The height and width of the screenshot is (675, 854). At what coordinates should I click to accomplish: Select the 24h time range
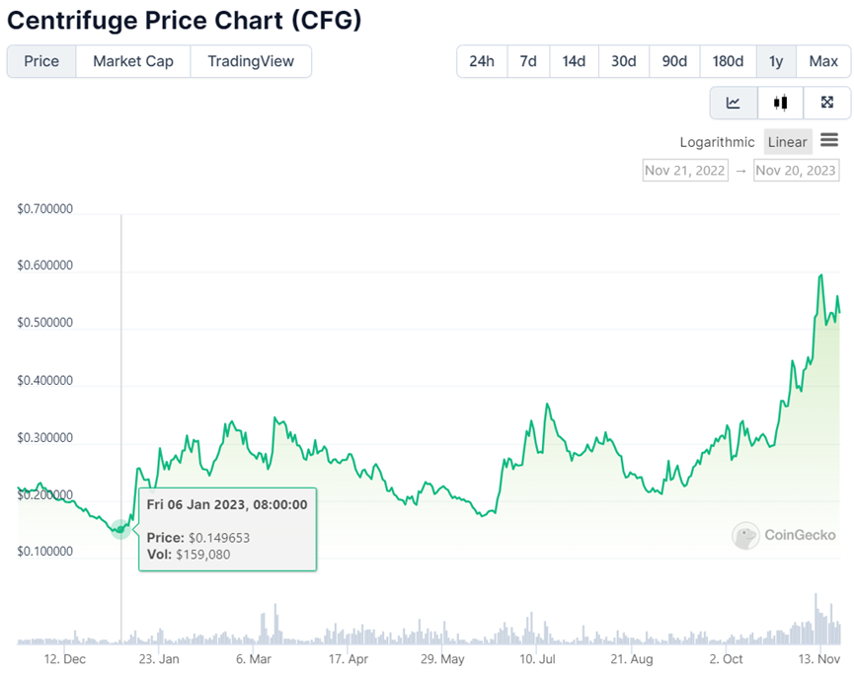pos(482,61)
